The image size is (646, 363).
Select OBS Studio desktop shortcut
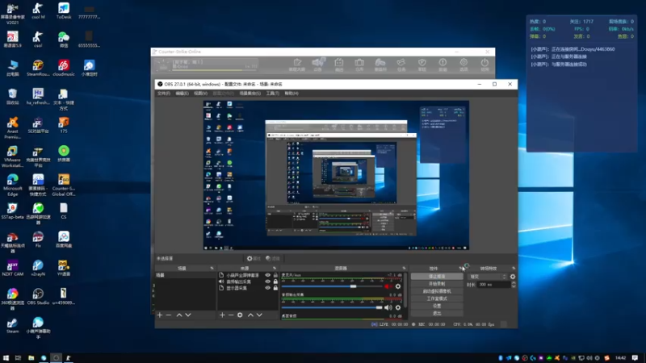[38, 296]
